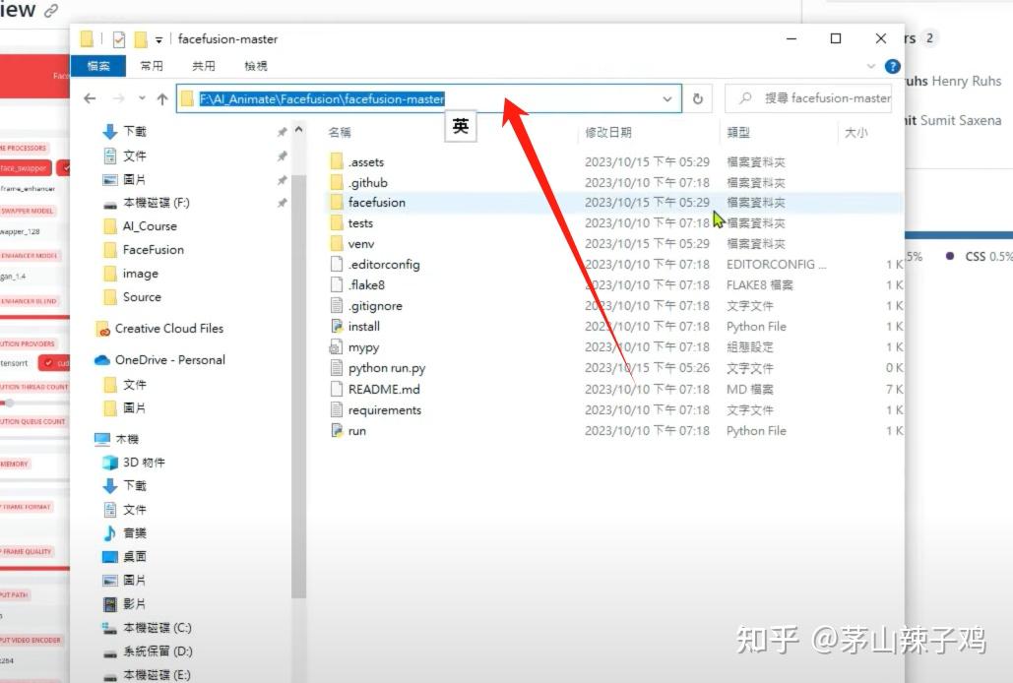Click the Properties icon on the quick access toolbar
The image size is (1013, 683).
click(x=117, y=38)
